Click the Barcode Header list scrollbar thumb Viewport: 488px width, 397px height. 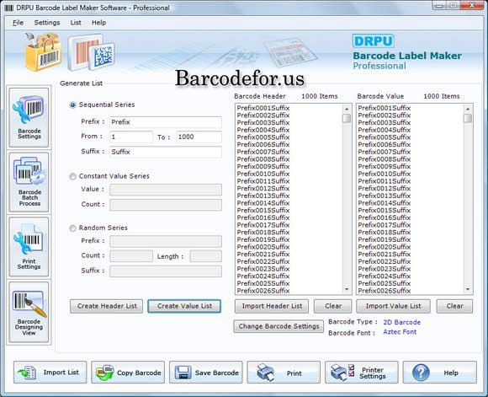pyautogui.click(x=347, y=118)
